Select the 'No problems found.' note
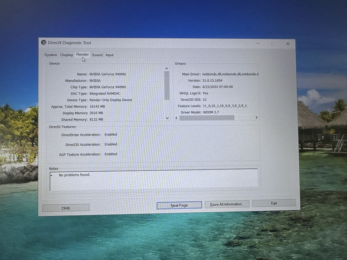 [x=74, y=174]
